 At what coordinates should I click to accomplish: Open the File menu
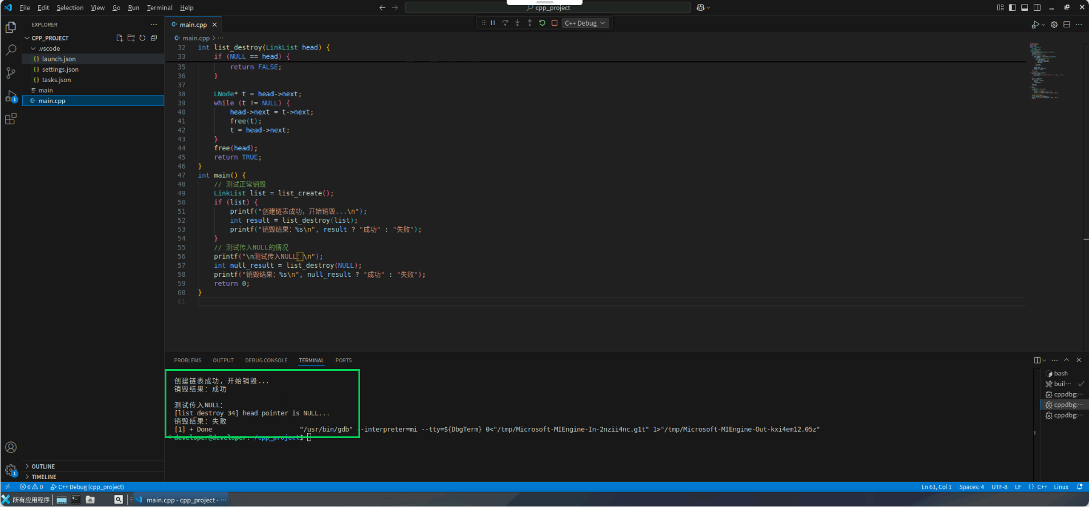(25, 7)
